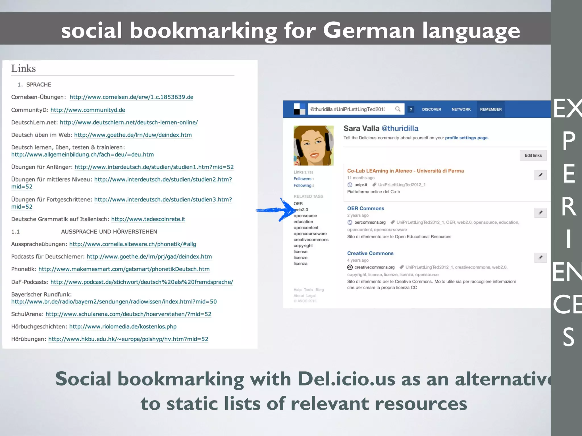Open the interdeutsch studien1 Anfänger link
Screen dimensions: 582x436
pos(154,167)
